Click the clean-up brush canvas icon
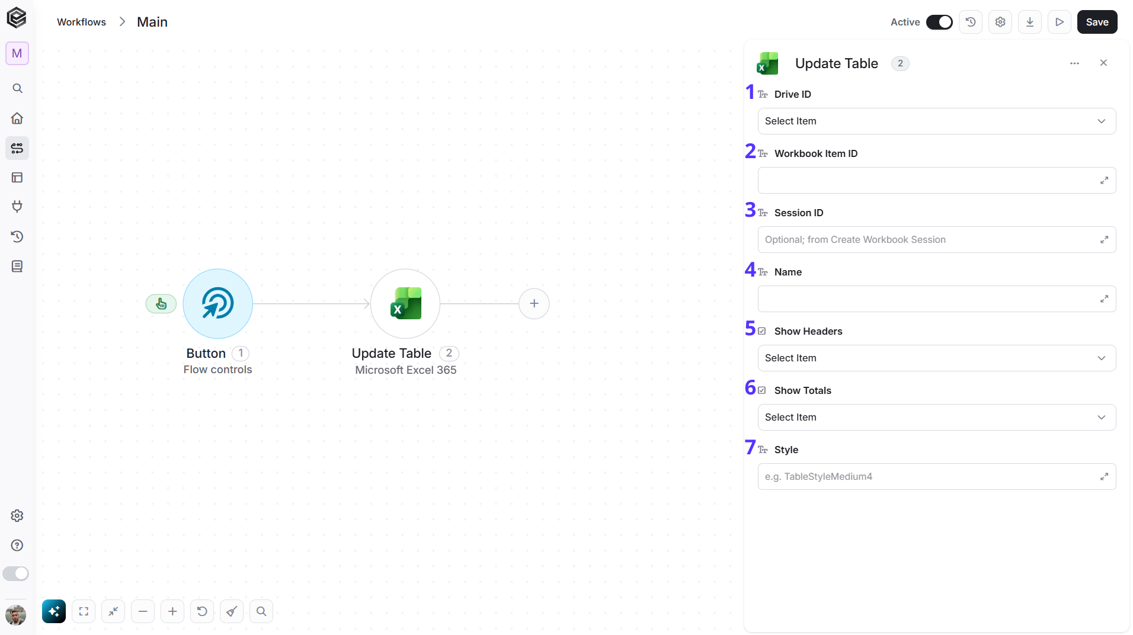Viewport: 1133px width, 635px height. (x=232, y=611)
